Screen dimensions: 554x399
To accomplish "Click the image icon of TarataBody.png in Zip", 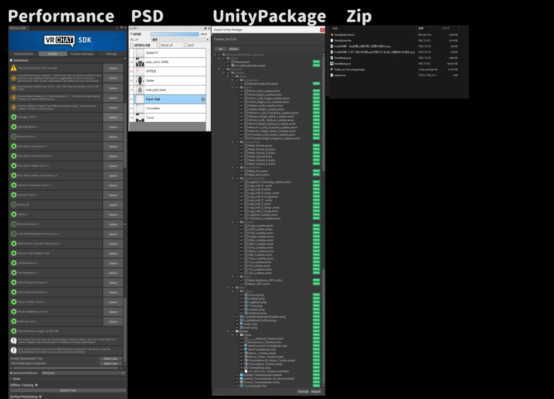I will 332,57.
